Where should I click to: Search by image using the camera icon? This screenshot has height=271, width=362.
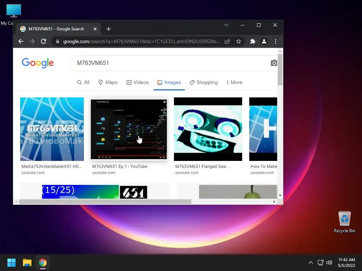pyautogui.click(x=274, y=63)
